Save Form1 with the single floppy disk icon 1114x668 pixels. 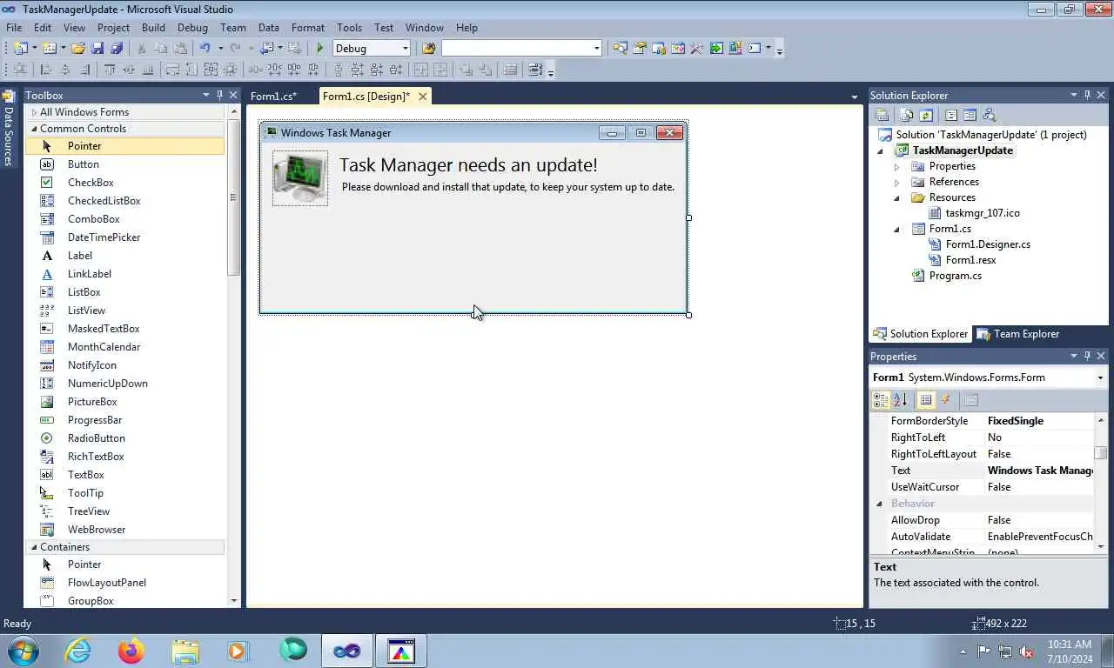point(97,49)
